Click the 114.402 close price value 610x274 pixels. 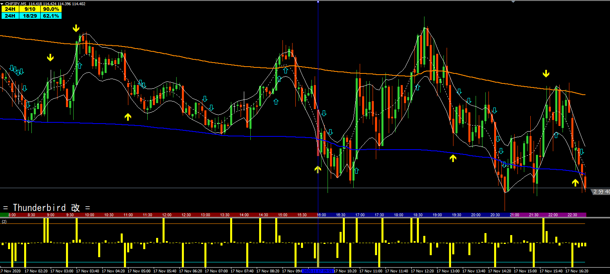click(x=78, y=4)
